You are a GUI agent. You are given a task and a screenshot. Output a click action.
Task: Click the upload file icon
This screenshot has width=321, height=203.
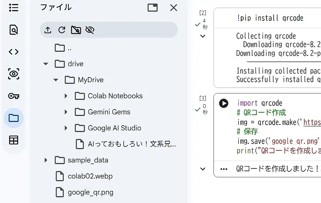tap(48, 30)
